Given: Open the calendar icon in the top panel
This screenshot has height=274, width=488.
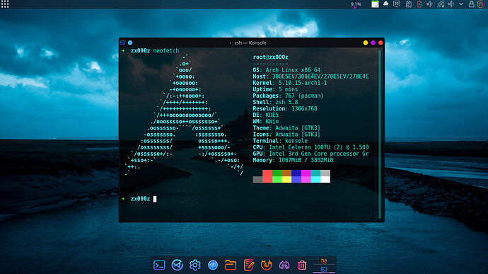Looking at the screenshot, I should pos(375,4).
